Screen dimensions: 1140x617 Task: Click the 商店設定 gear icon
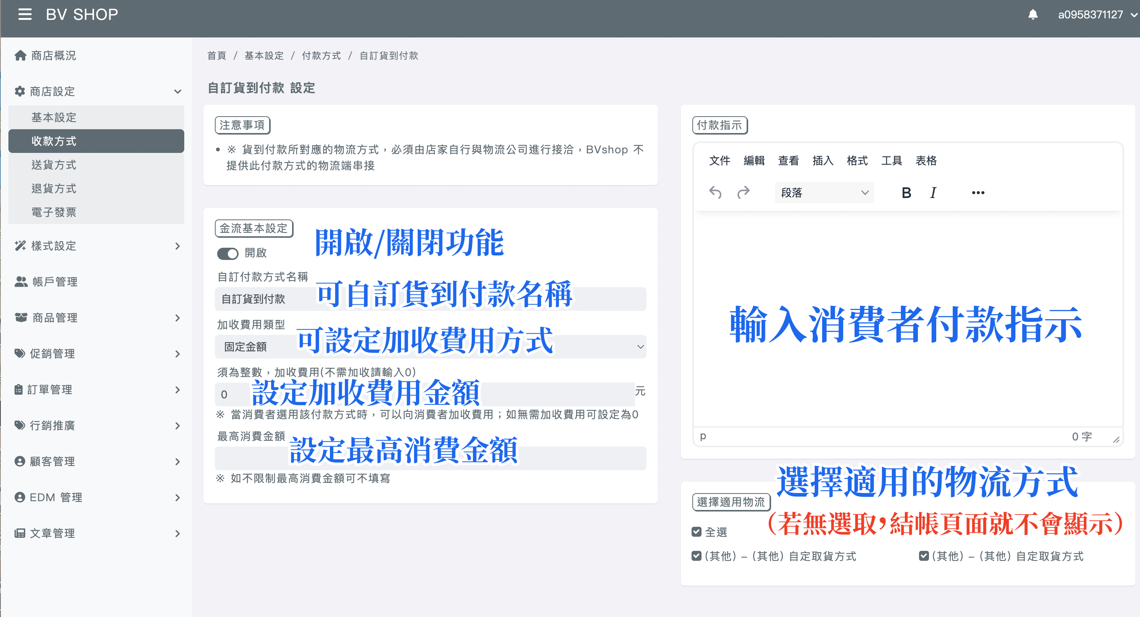(x=20, y=91)
